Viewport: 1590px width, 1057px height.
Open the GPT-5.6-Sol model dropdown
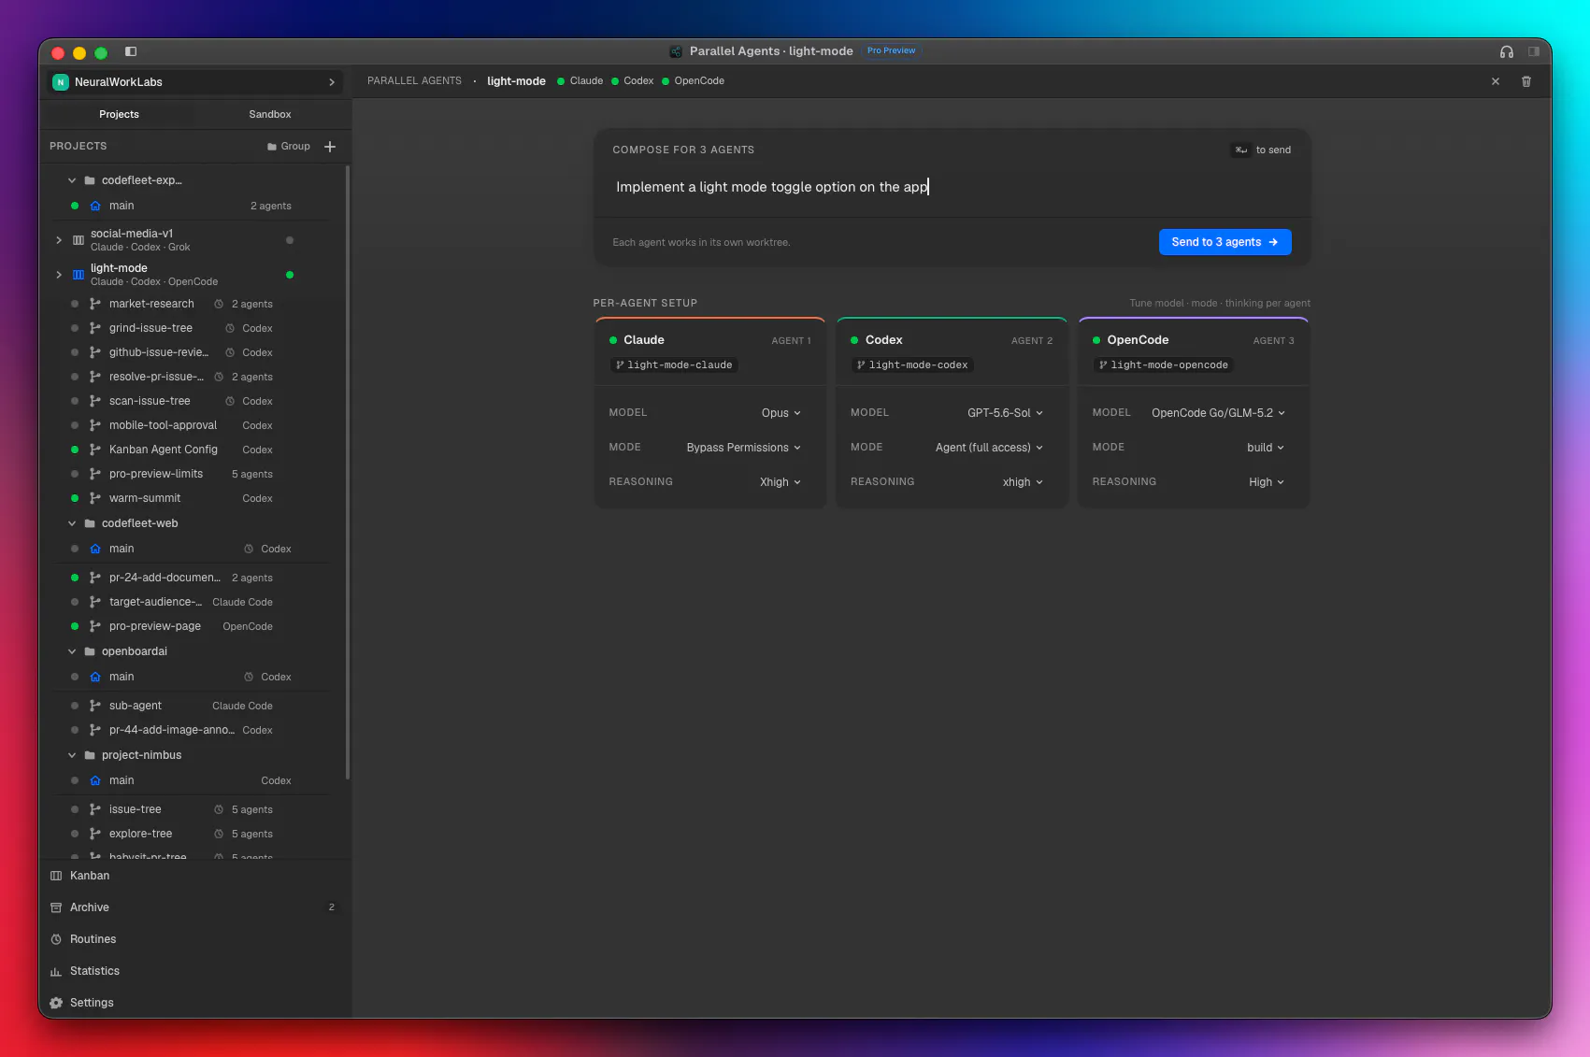tap(1005, 413)
